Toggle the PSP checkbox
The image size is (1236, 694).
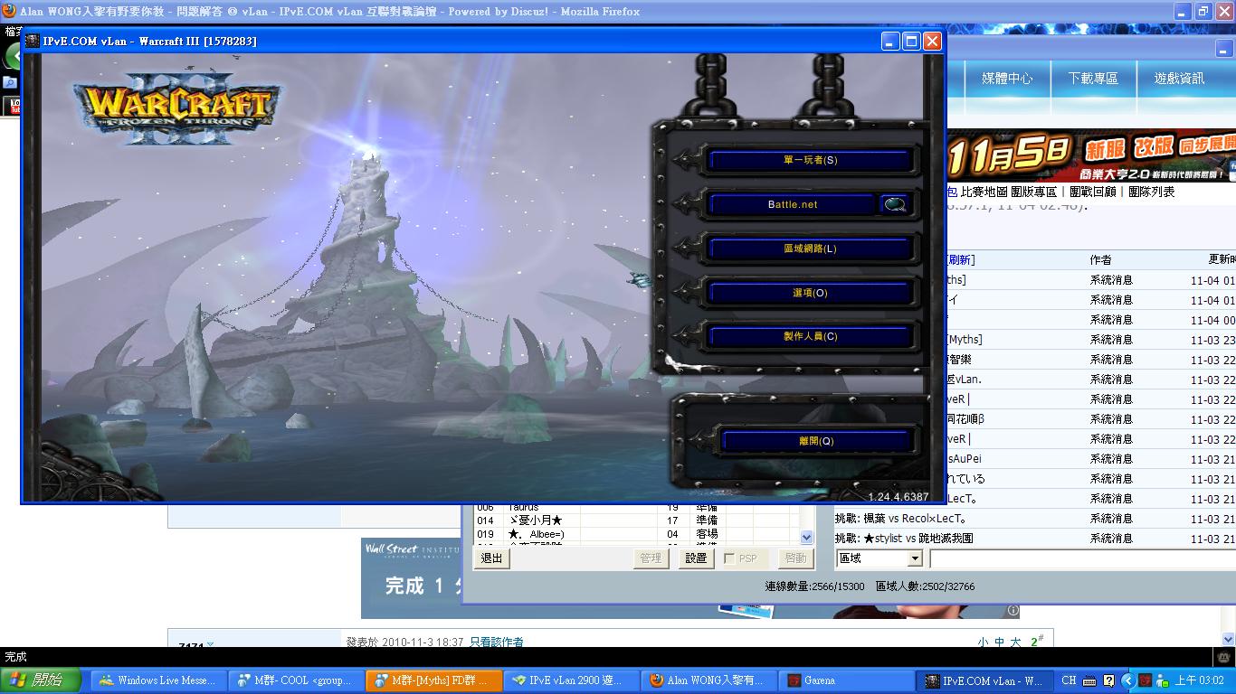[730, 558]
